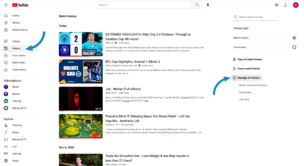Open the Music subscription channel icon
The image size is (304, 166).
tap(6, 87)
